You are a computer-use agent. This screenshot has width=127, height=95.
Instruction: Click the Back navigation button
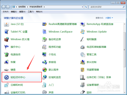[4, 7]
